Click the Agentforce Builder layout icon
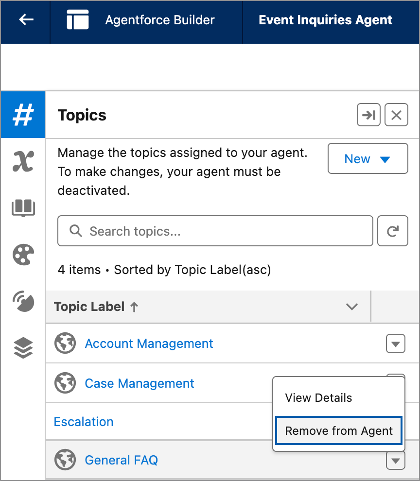The height and width of the screenshot is (481, 420). [x=78, y=20]
